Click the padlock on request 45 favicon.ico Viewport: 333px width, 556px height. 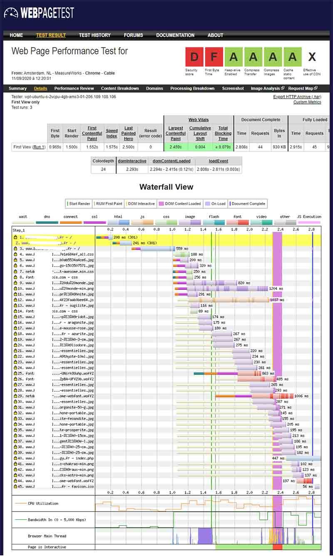click(x=15, y=486)
